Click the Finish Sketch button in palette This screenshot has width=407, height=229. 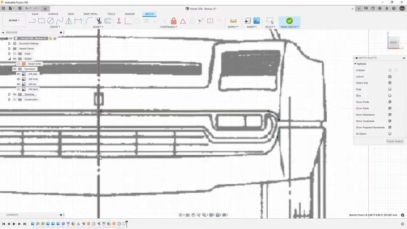395,141
